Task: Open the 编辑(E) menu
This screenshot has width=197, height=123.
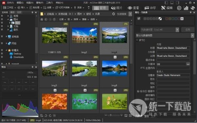Action: (20, 3)
